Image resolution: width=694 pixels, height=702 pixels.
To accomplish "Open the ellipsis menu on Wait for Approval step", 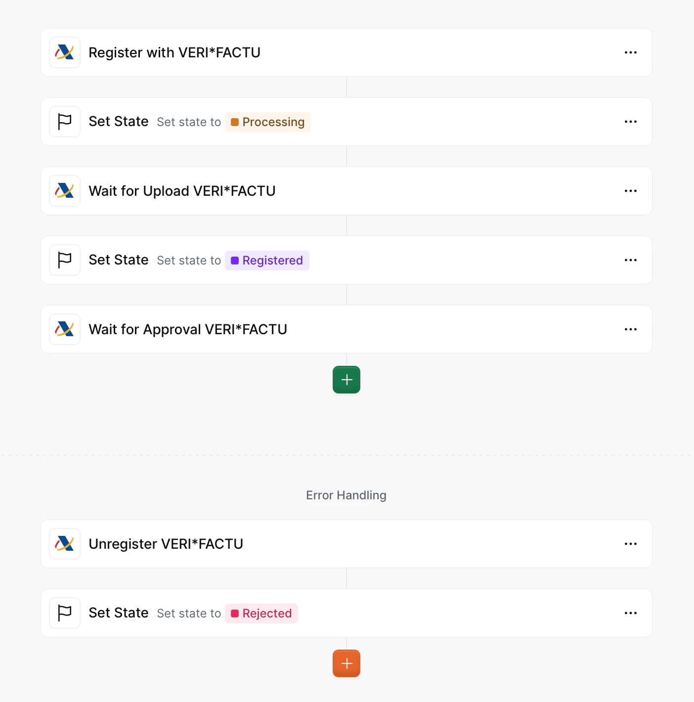I will [631, 329].
